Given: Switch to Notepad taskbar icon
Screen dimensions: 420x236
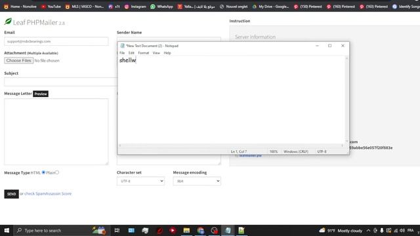Looking at the screenshot, I should 228,230.
